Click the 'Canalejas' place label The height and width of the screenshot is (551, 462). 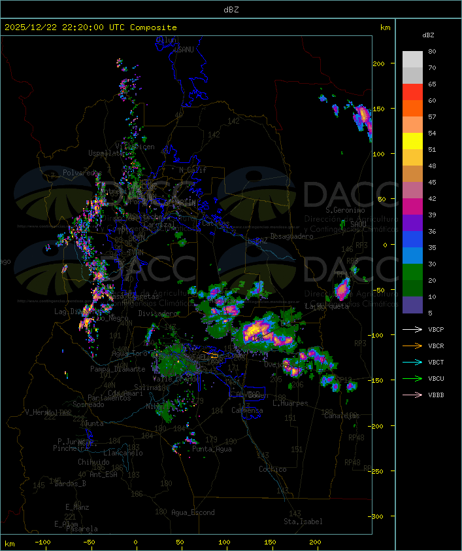tap(342, 416)
